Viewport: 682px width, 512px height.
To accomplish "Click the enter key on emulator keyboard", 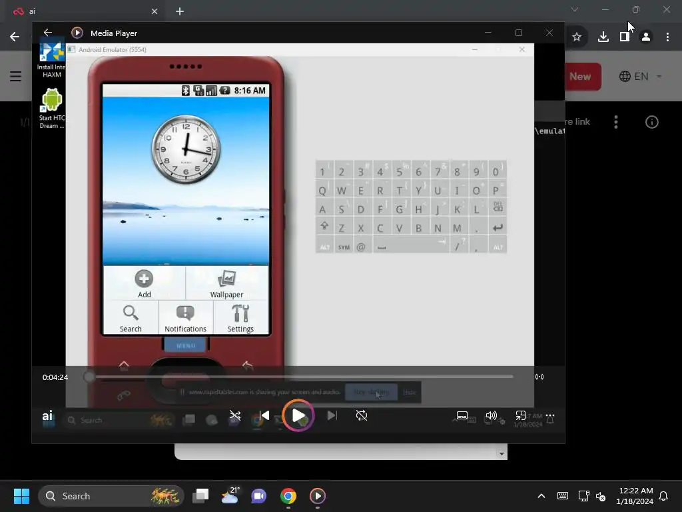I will [x=498, y=227].
